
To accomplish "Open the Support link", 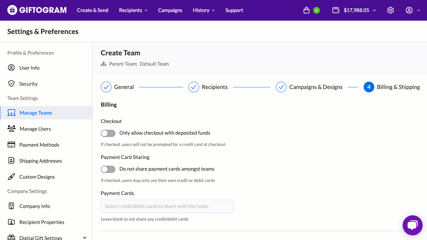I will 234,10.
